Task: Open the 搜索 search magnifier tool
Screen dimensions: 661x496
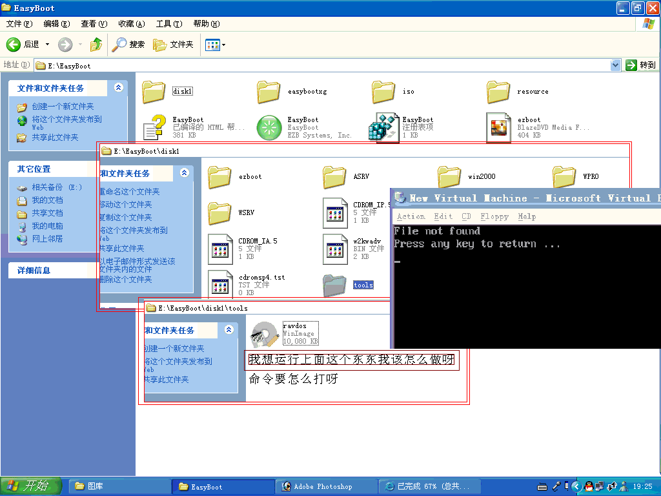Action: tap(128, 45)
